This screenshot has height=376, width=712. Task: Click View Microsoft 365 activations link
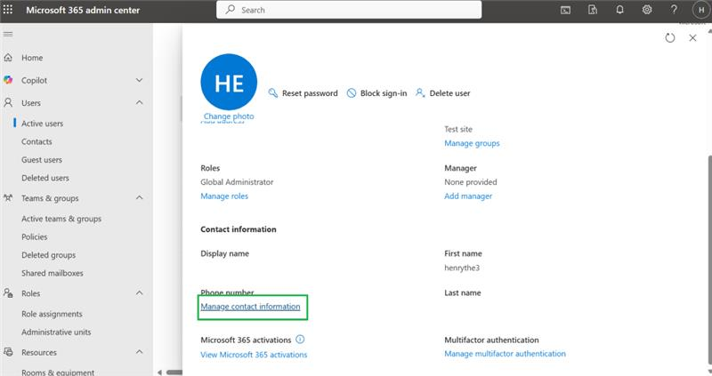[254, 355]
